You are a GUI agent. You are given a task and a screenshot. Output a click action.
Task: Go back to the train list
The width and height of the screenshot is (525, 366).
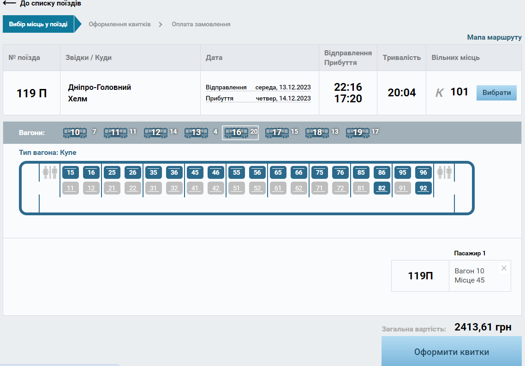(42, 4)
